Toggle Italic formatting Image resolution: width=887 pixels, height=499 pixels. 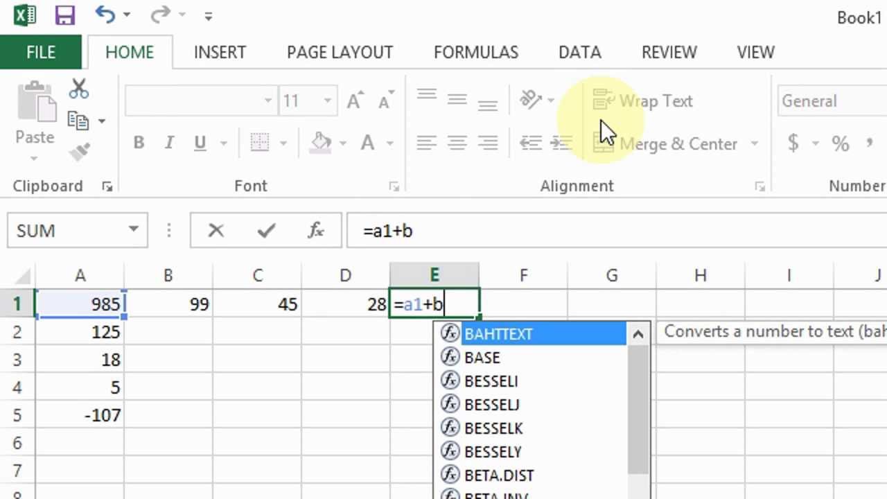[169, 143]
